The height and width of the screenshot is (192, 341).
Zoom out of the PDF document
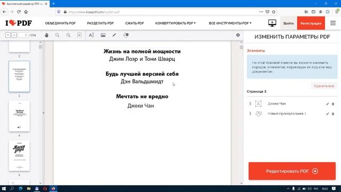(57, 35)
